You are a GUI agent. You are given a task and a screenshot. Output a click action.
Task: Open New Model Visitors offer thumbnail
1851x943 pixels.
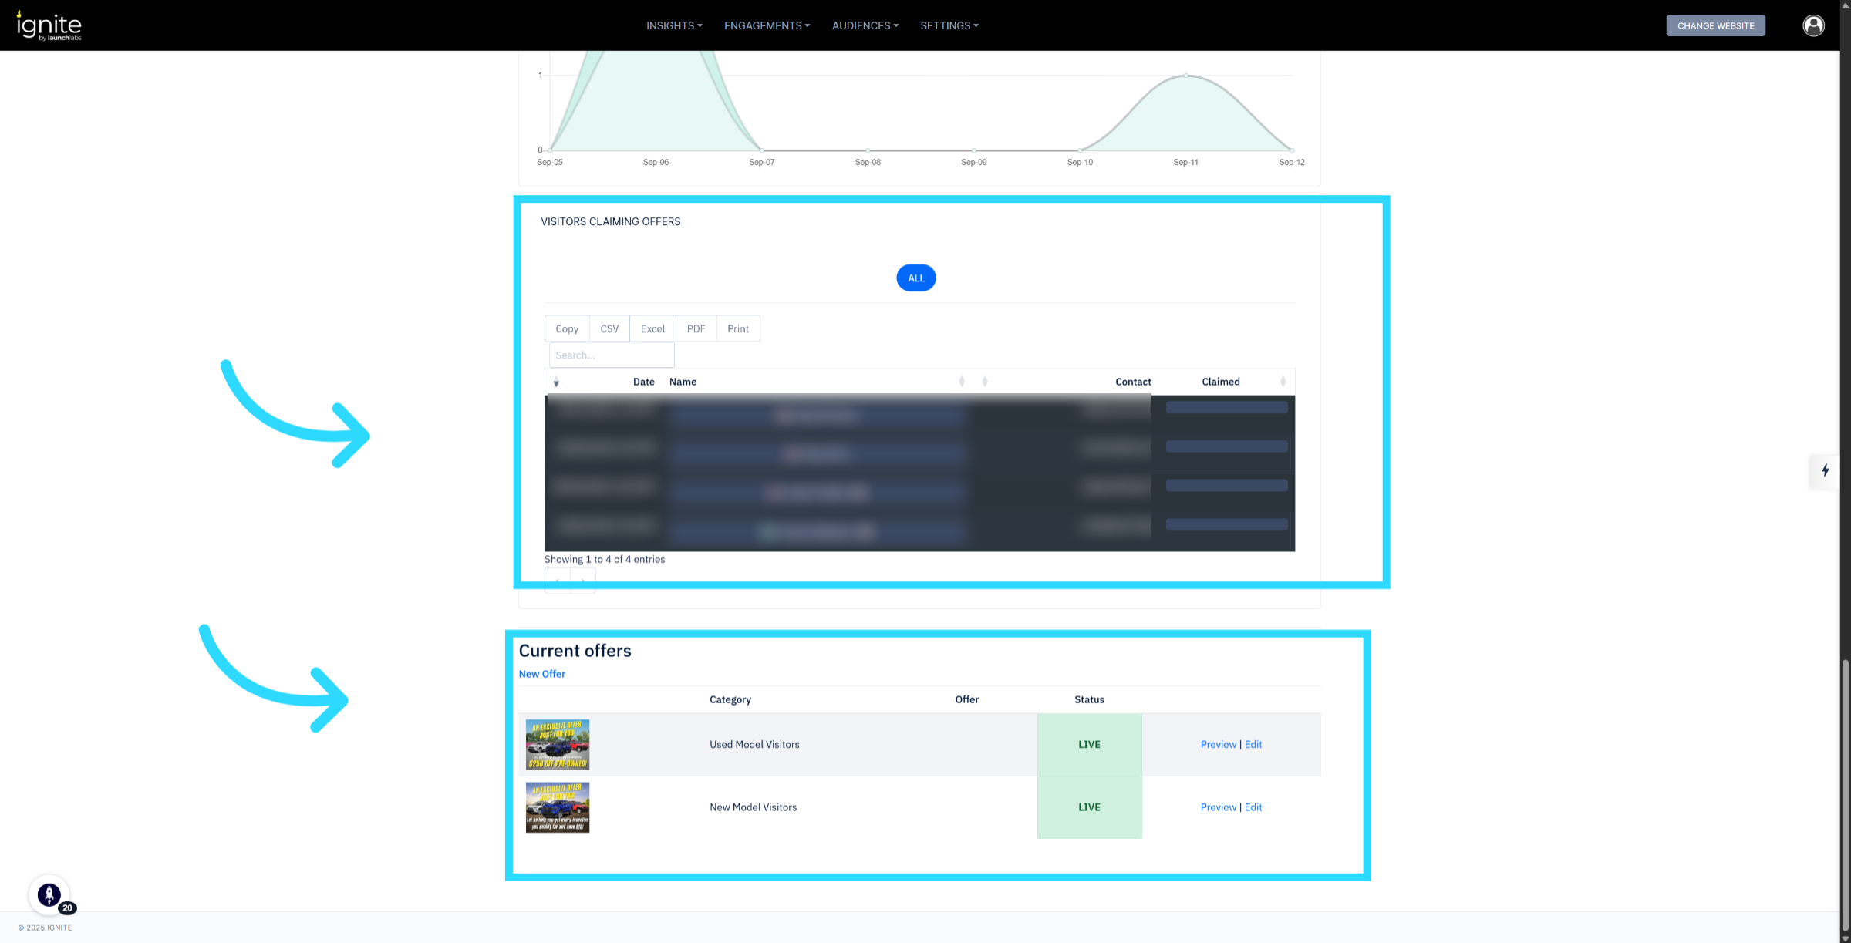tap(557, 807)
